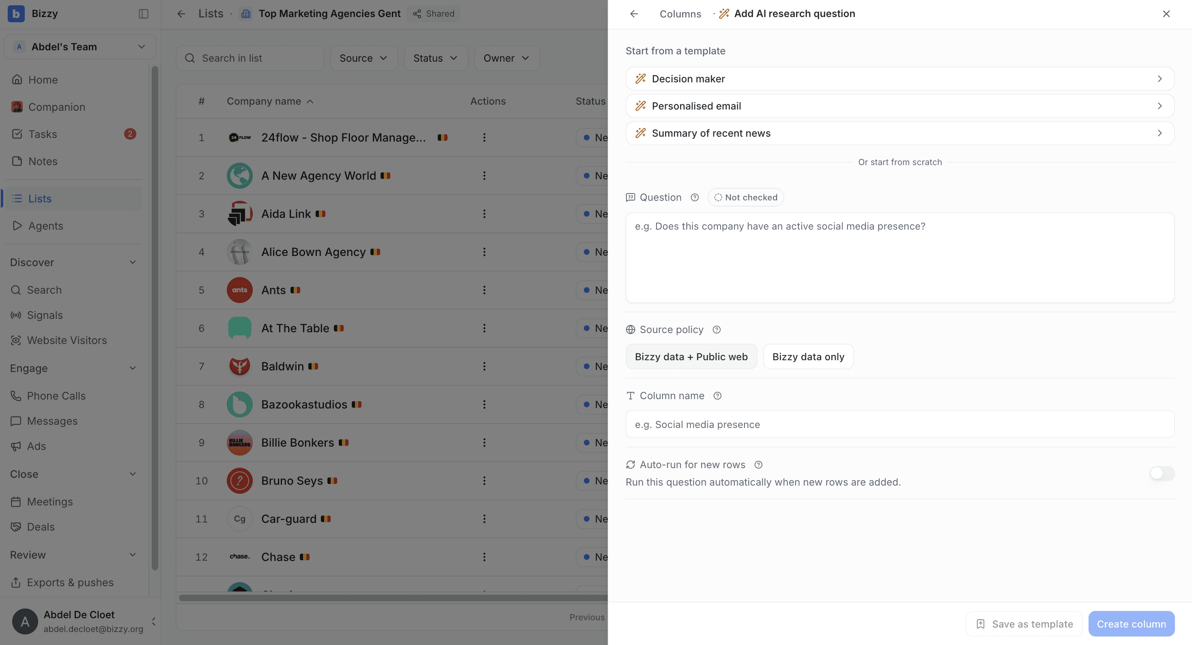Sort by Company name column
Viewport: 1192px width, 645px height.
(x=270, y=101)
